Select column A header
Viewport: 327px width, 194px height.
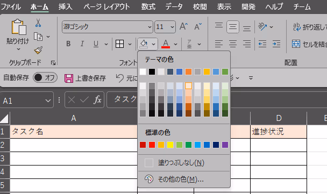pyautogui.click(x=74, y=118)
